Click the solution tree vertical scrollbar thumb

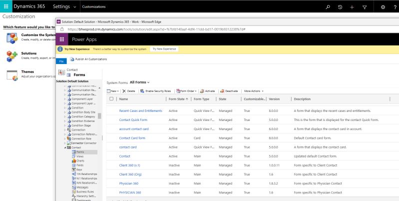99,116
